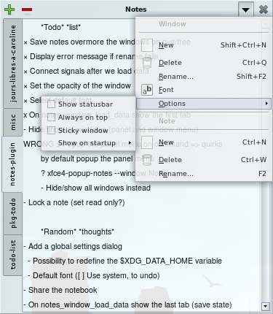The height and width of the screenshot is (314, 273).
Task: Click line '*Random* *thoughts*'
Action: (x=77, y=231)
